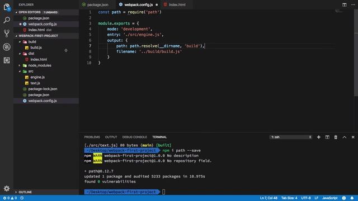The height and width of the screenshot is (201, 358).
Task: Click the Ln 7, Col 48 status item
Action: 268,198
